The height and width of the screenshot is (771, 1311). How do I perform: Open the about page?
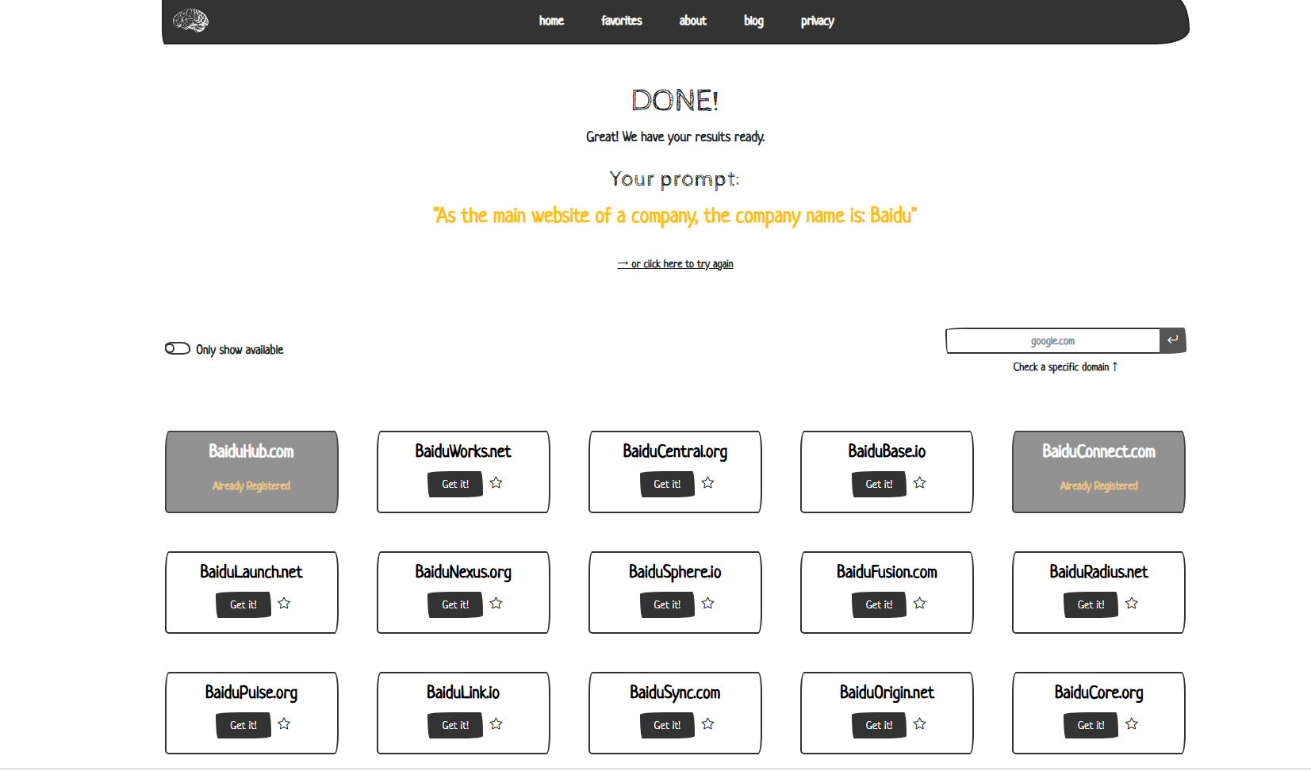[692, 21]
